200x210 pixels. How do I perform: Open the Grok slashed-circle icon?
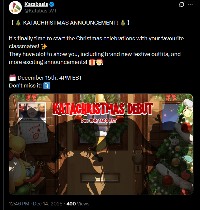[182, 4]
